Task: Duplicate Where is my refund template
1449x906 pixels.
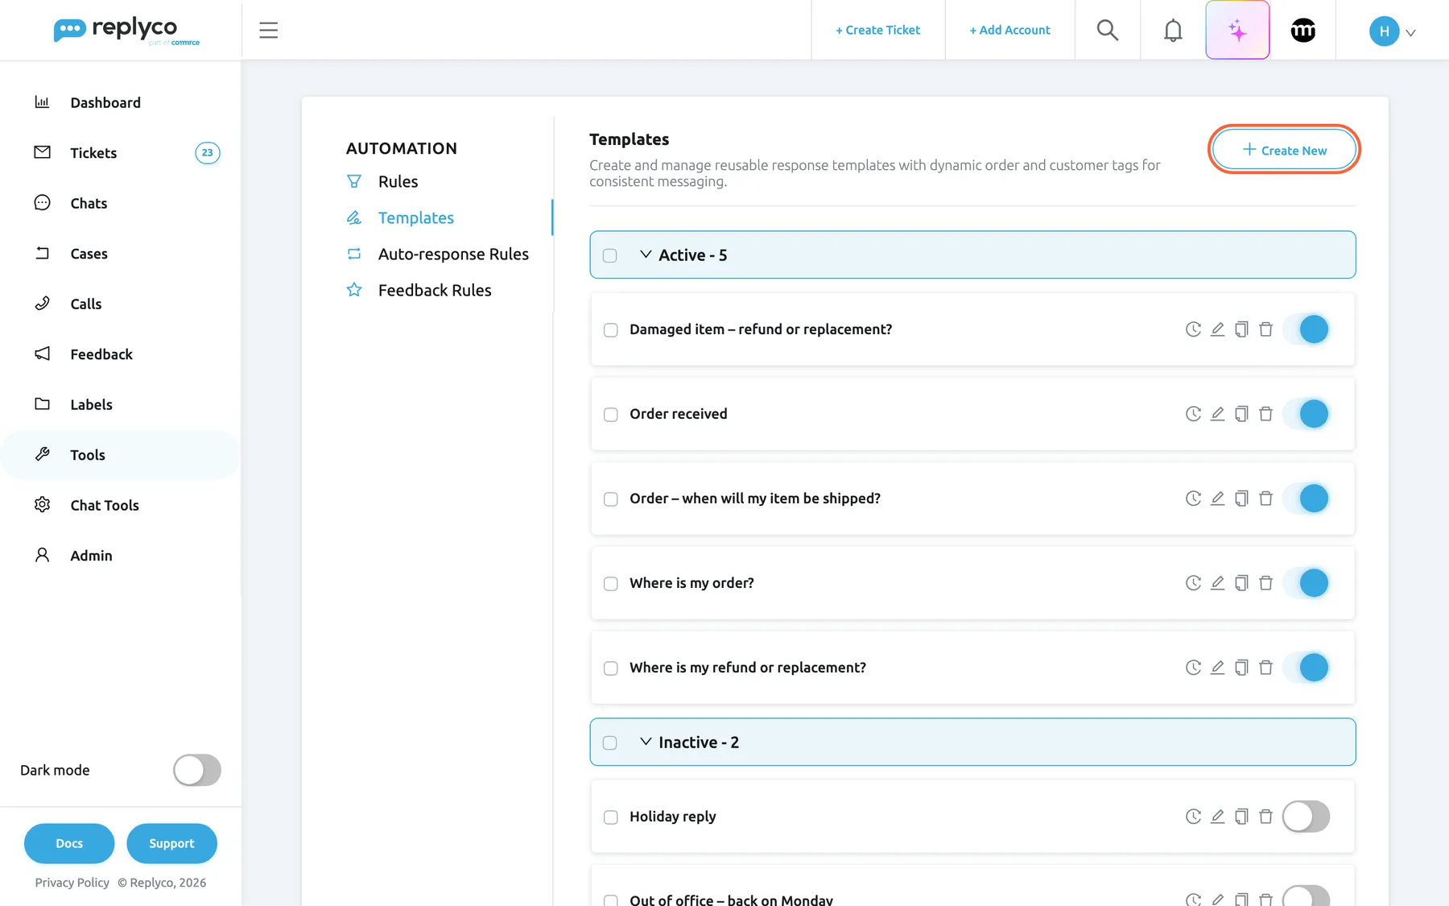Action: pos(1241,668)
